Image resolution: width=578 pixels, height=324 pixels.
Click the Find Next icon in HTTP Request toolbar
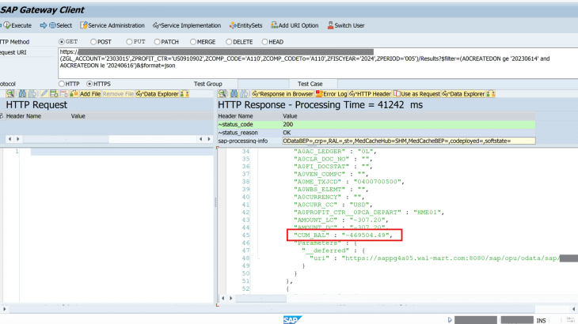pos(32,94)
